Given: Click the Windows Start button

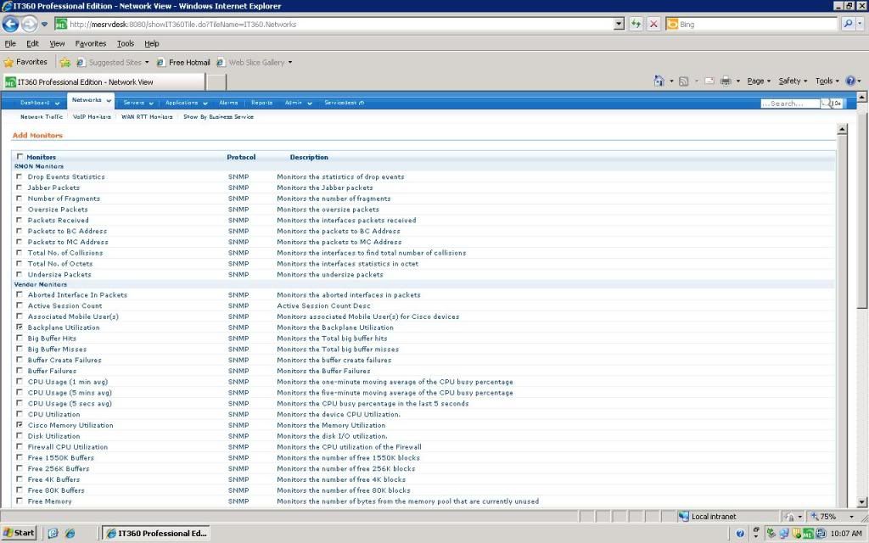Looking at the screenshot, I should point(20,533).
